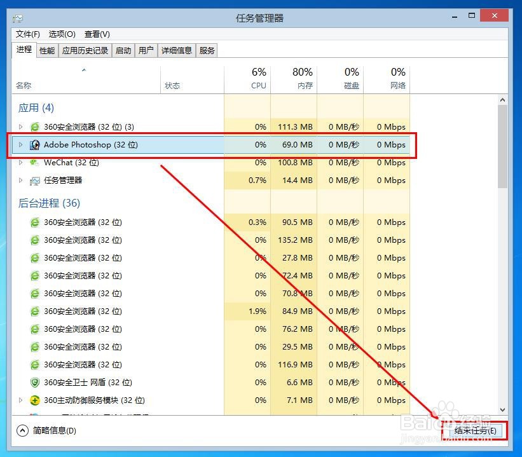Click the 后台进程 (36) group heading

point(49,203)
